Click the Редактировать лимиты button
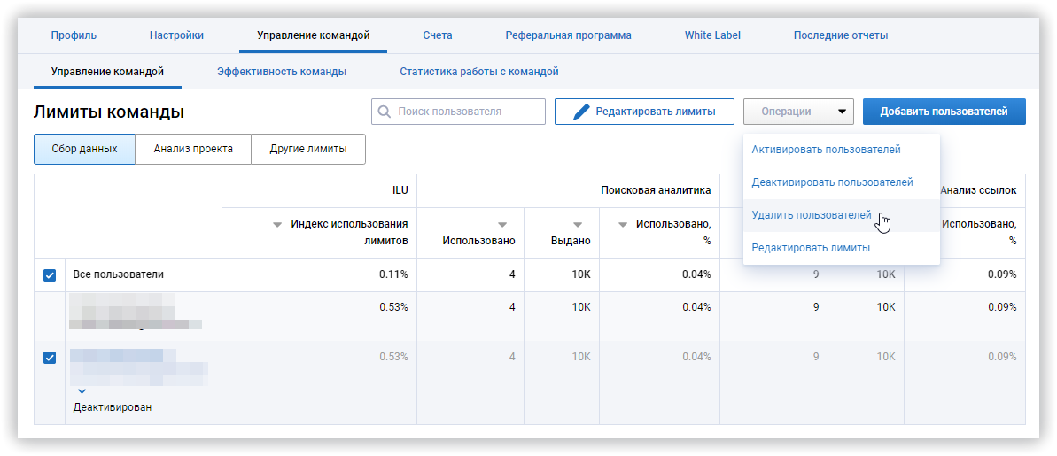1057x456 pixels. [x=644, y=112]
